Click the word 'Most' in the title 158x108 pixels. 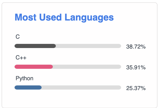[x=25, y=17]
